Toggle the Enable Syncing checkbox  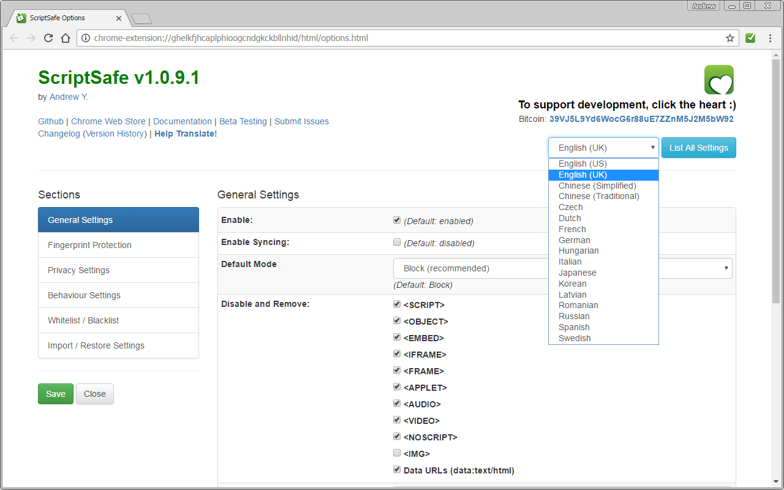(x=397, y=243)
